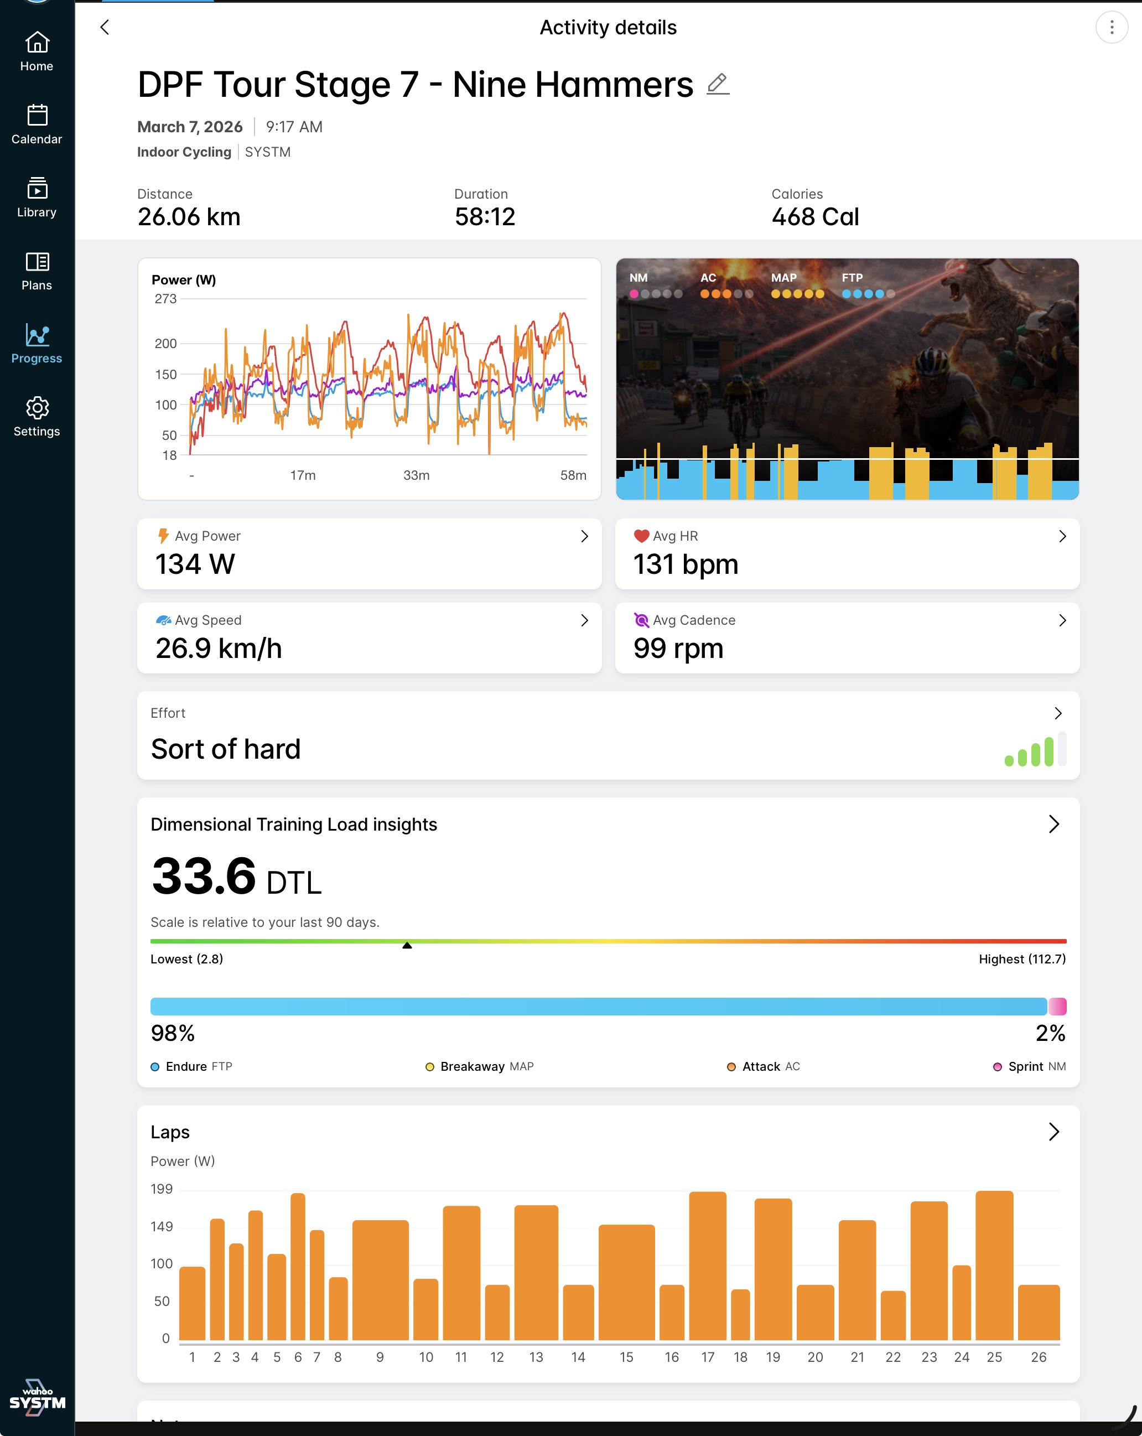The image size is (1142, 1436).
Task: Open Dimensional Training Load insights
Action: [1053, 824]
